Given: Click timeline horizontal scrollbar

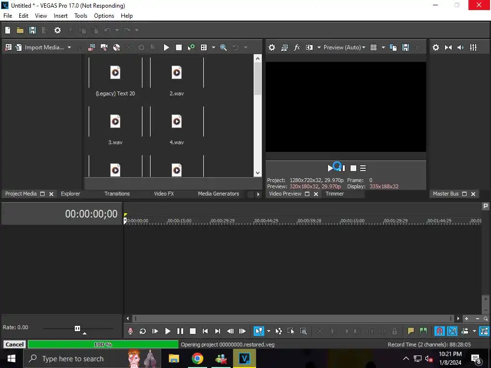Looking at the screenshot, I should coord(293,319).
